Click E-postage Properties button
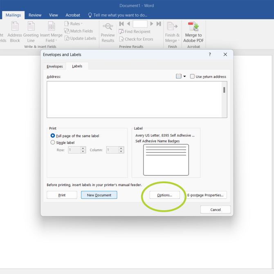 point(205,195)
